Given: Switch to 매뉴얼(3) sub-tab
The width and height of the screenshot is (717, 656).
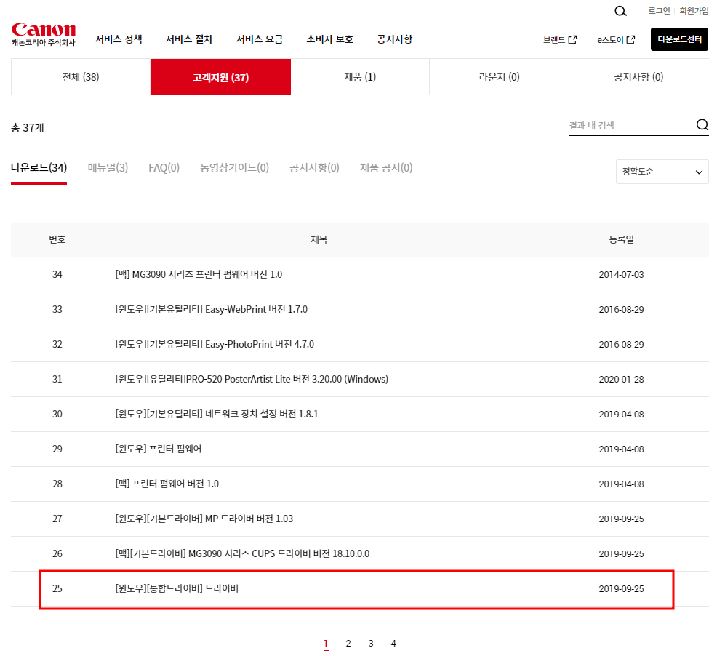Looking at the screenshot, I should pyautogui.click(x=108, y=168).
